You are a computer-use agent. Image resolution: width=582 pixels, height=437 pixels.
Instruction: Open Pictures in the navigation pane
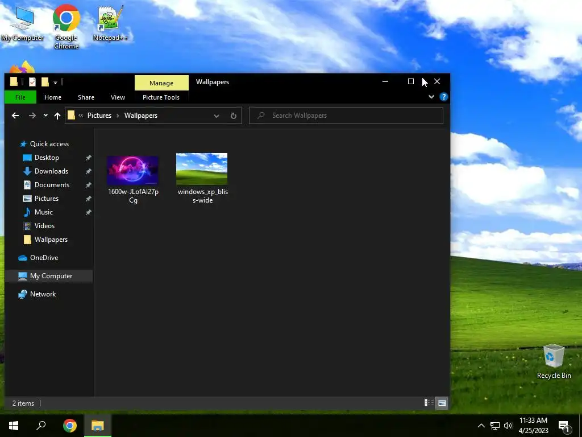(x=47, y=199)
